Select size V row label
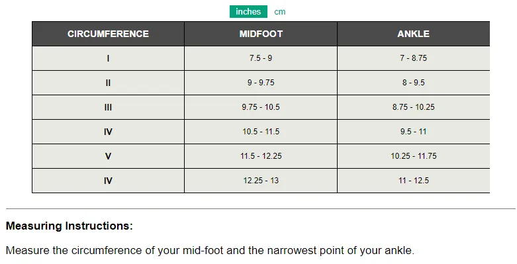This screenshot has height=264, width=517. [108, 156]
